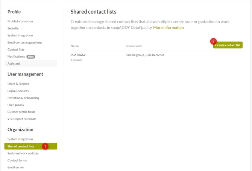Image resolution: width=252 pixels, height=171 pixels.
Task: Open System integration under Organization
Action: click(20, 139)
